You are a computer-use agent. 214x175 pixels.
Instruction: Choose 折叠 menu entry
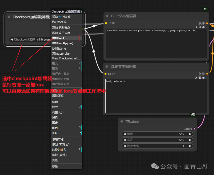coord(67,118)
